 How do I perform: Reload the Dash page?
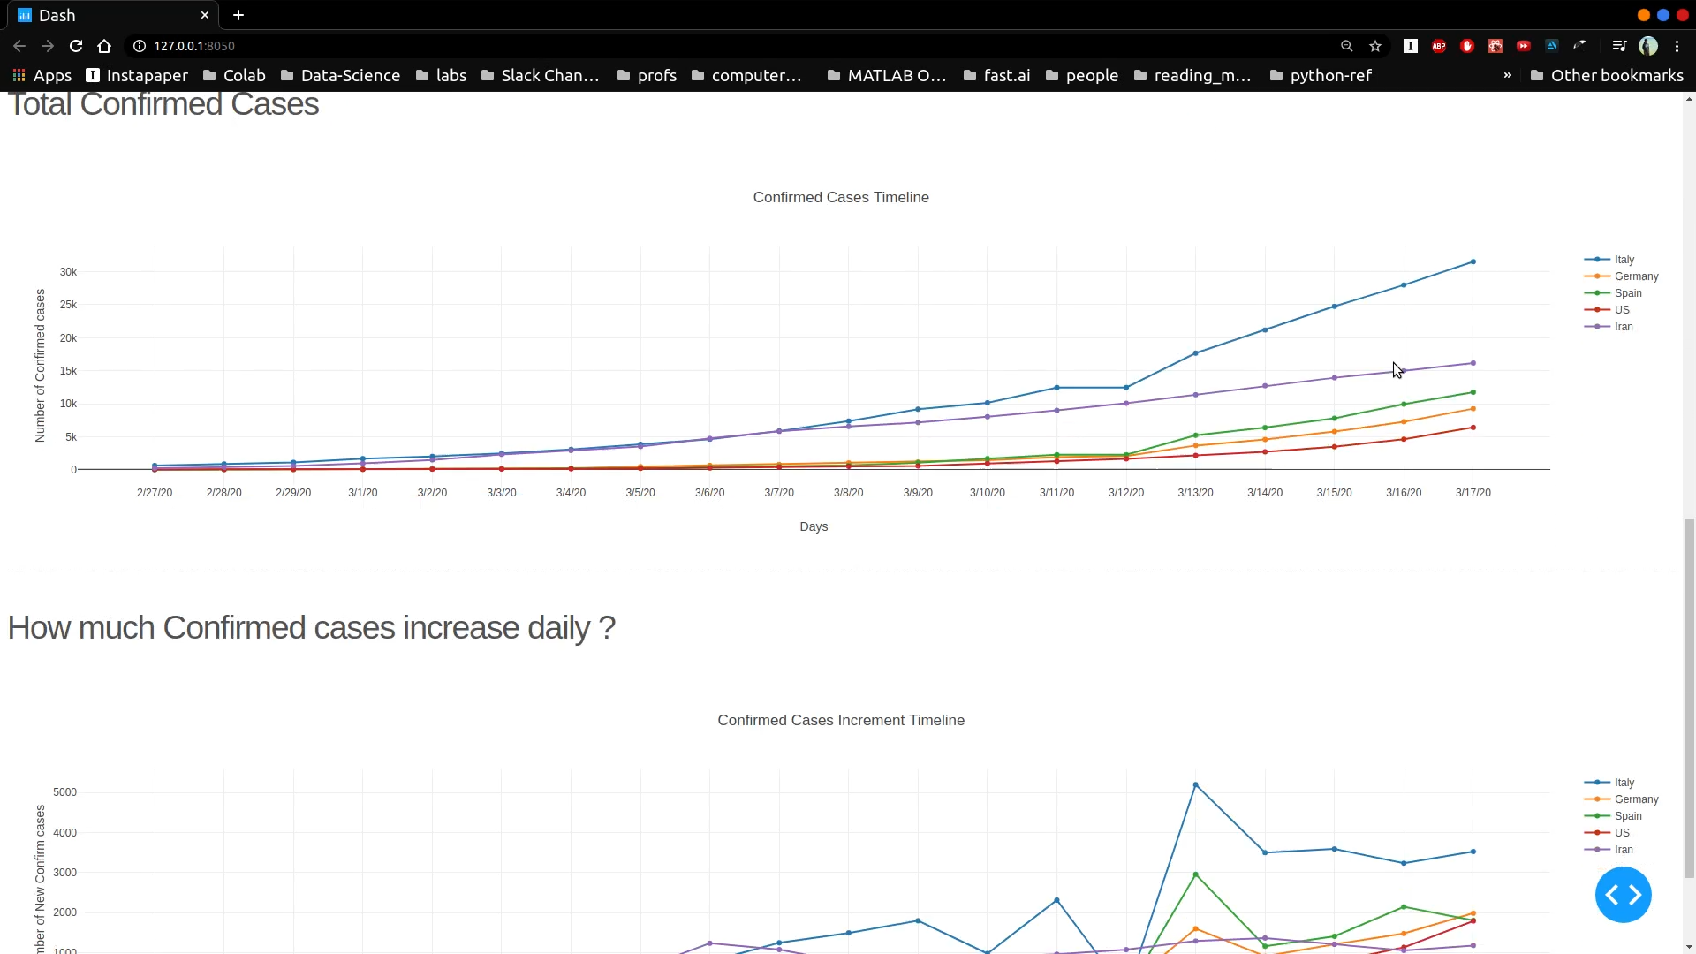point(76,46)
